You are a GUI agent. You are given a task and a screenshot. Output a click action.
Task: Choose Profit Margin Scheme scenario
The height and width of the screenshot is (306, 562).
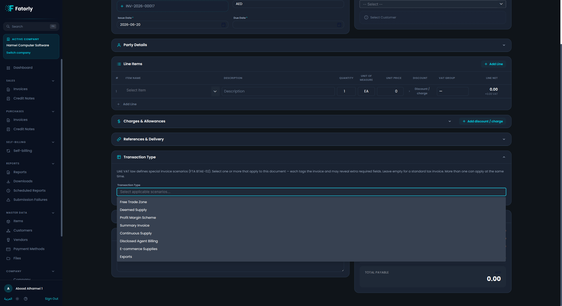pos(311,218)
